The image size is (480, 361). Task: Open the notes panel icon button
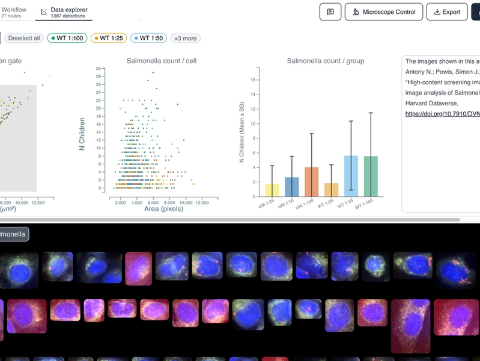click(330, 12)
